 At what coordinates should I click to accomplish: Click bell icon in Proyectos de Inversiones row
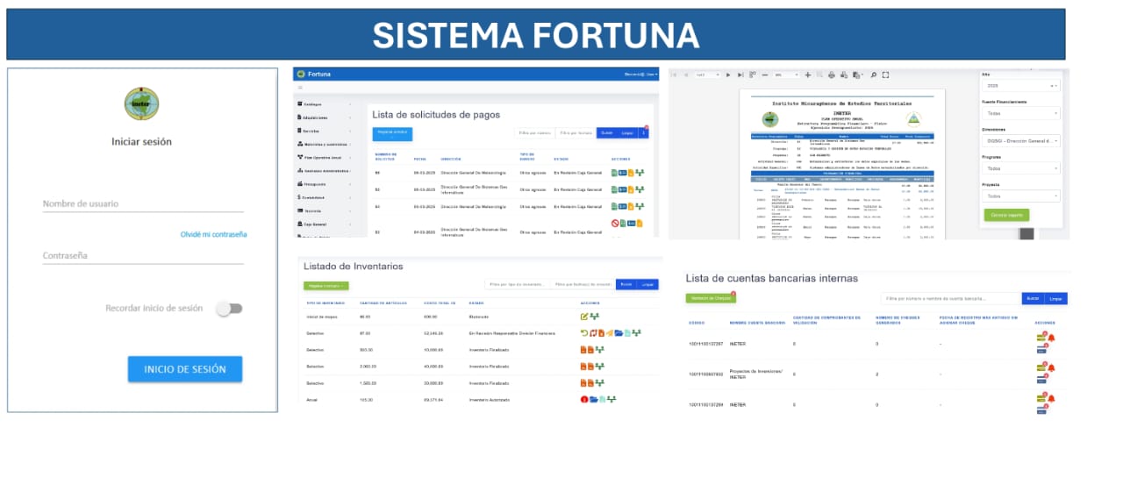click(x=1051, y=368)
